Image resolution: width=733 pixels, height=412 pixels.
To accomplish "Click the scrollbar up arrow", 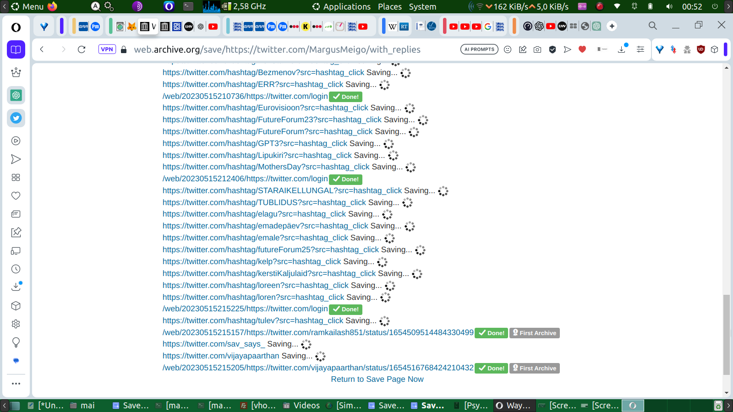I will (727, 67).
